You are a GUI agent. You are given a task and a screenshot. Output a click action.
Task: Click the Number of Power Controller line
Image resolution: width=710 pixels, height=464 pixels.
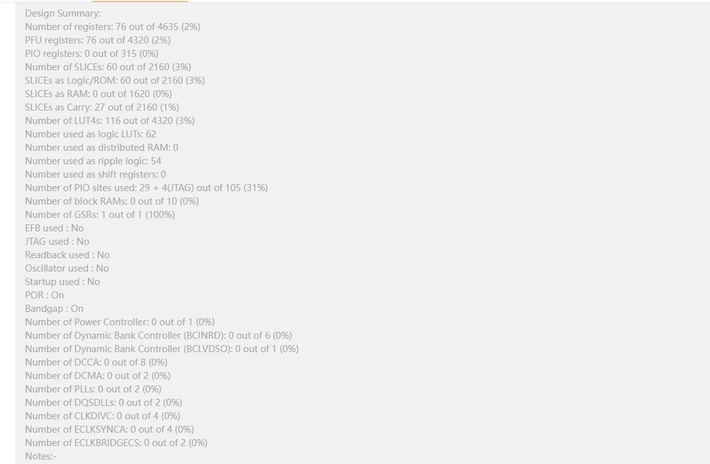coord(120,322)
